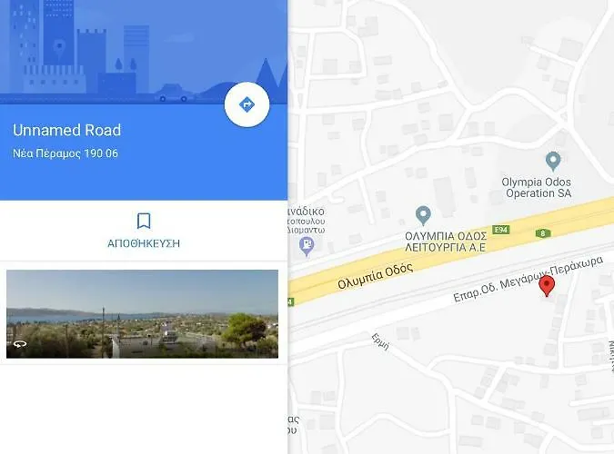Select the gas station pin icon

pos(307,246)
